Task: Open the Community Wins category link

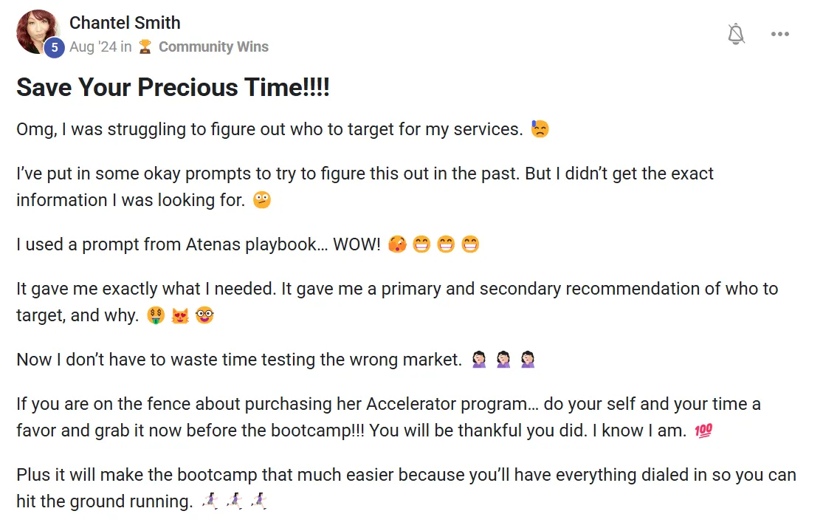Action: [x=213, y=47]
